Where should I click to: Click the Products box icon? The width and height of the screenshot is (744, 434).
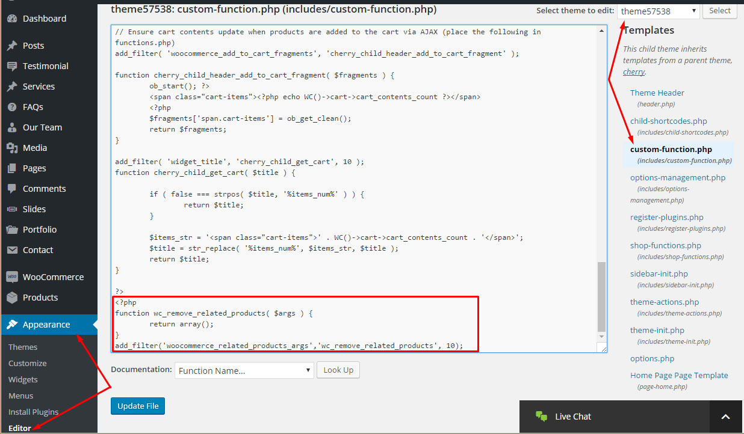[11, 298]
